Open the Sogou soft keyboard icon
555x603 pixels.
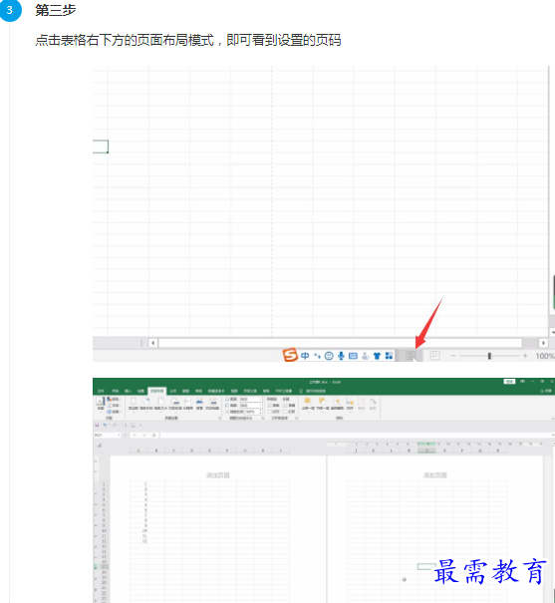click(353, 356)
